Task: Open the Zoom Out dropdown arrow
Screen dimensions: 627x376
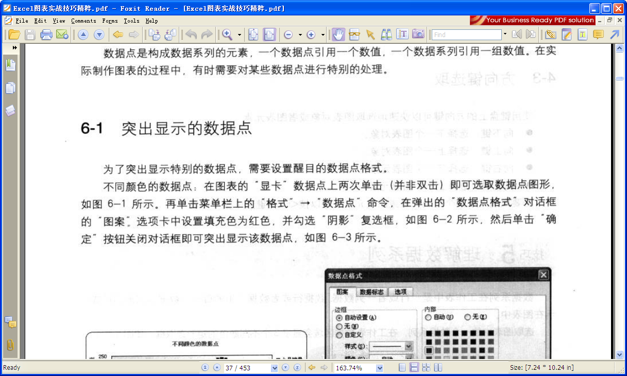Action: click(300, 35)
